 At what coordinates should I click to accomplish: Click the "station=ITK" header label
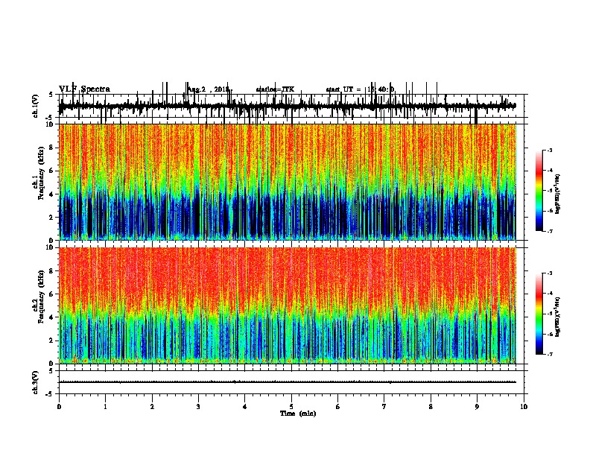click(x=275, y=89)
